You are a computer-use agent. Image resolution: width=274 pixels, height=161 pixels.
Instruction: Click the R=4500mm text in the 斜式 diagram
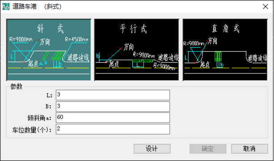coord(76,40)
